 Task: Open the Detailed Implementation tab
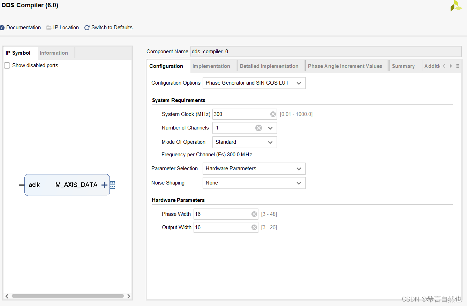click(269, 66)
